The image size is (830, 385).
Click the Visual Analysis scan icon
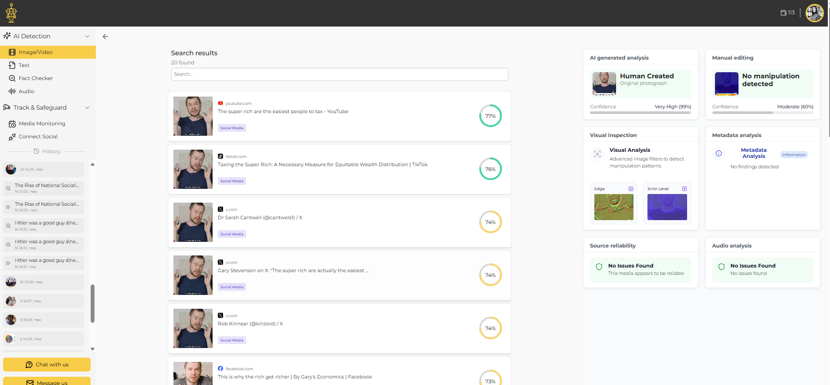pos(597,154)
